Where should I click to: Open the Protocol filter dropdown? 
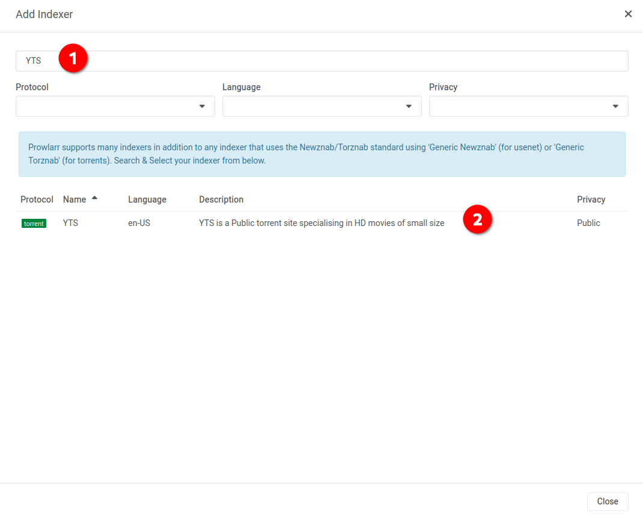tap(115, 106)
